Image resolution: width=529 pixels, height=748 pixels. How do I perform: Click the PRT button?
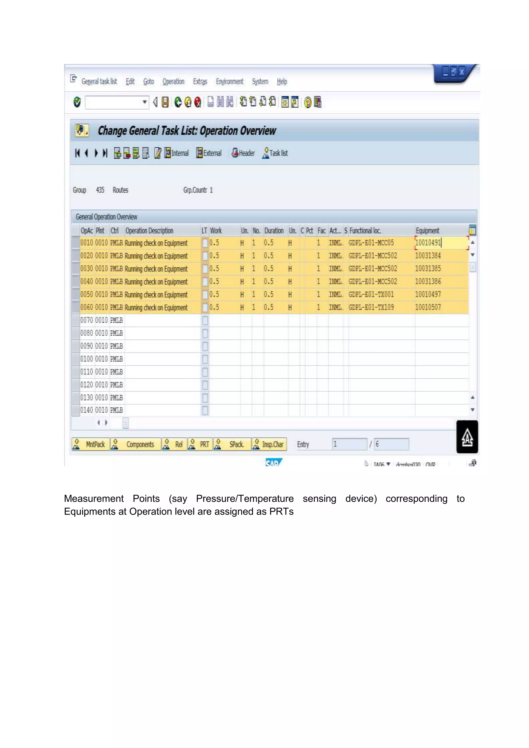tap(200, 444)
